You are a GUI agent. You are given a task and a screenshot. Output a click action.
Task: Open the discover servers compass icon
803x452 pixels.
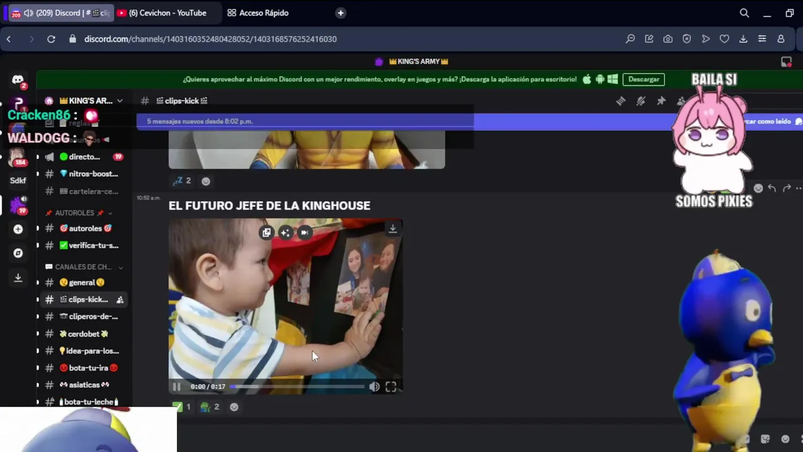point(18,253)
